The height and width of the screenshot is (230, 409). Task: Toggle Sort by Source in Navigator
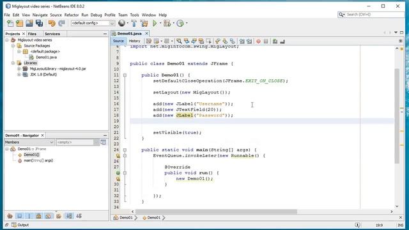[79, 216]
